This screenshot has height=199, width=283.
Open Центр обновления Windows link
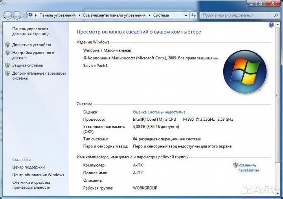(38, 175)
